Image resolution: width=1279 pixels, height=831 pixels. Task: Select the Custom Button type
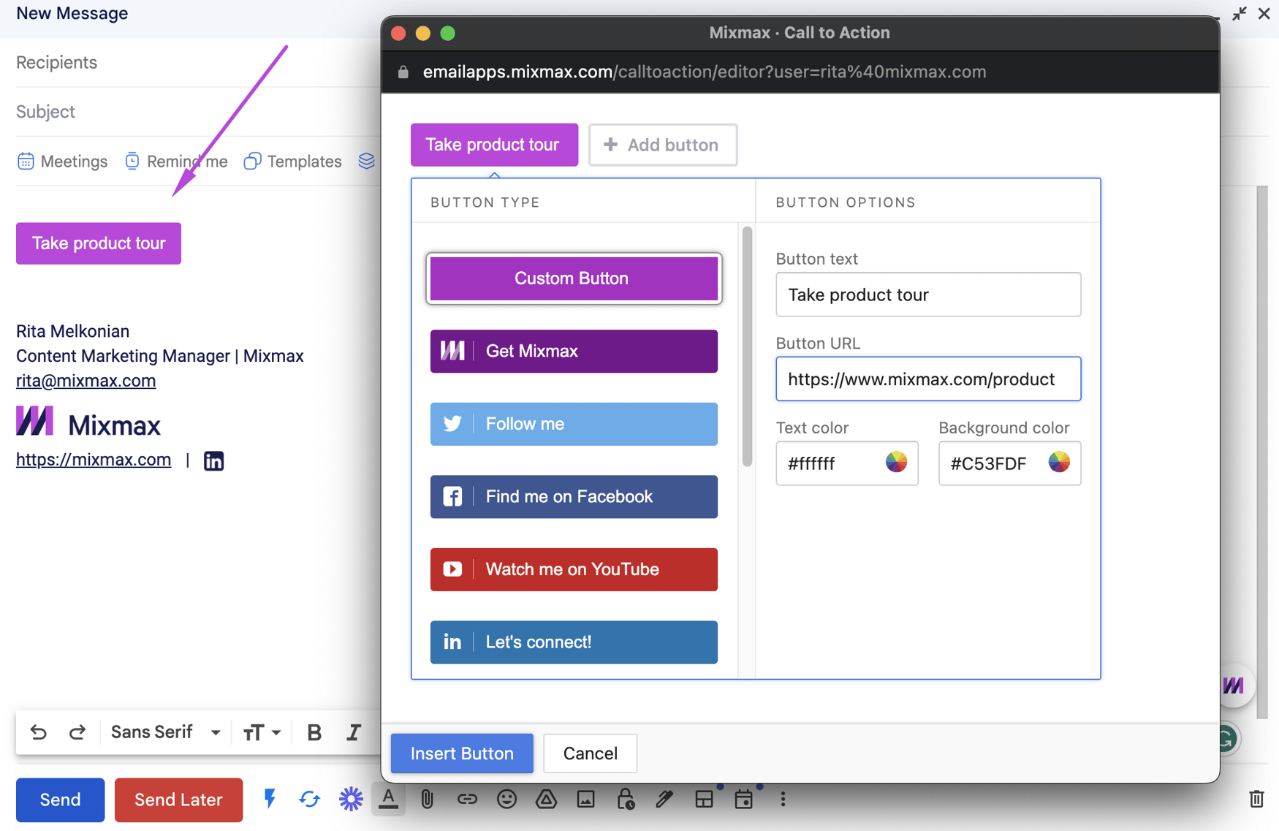coord(573,278)
